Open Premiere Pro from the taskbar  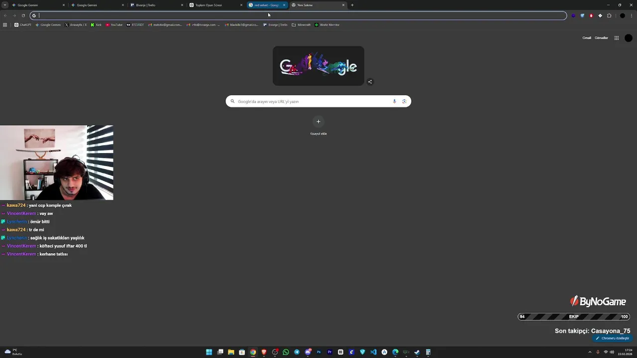click(x=329, y=352)
